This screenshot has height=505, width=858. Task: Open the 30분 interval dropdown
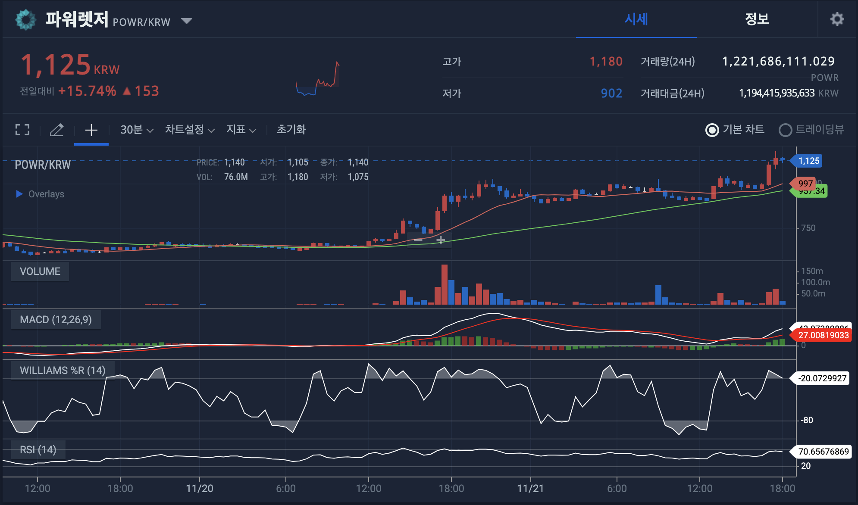[137, 130]
